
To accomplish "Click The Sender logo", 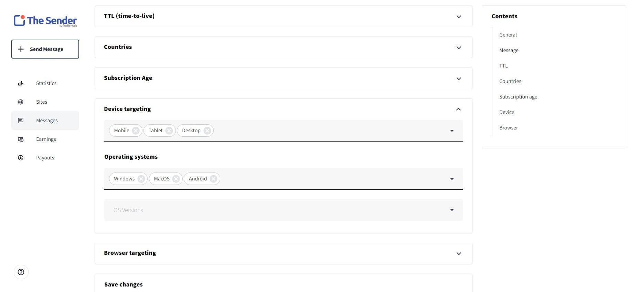I will [45, 21].
